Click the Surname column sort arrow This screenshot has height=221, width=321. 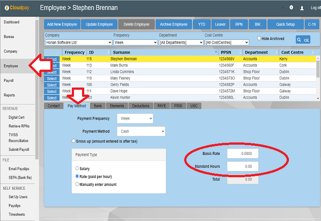[216, 52]
